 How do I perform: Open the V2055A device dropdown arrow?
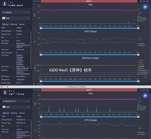29,12
